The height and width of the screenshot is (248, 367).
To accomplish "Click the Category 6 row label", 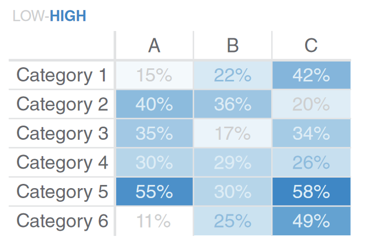I will 62,221.
